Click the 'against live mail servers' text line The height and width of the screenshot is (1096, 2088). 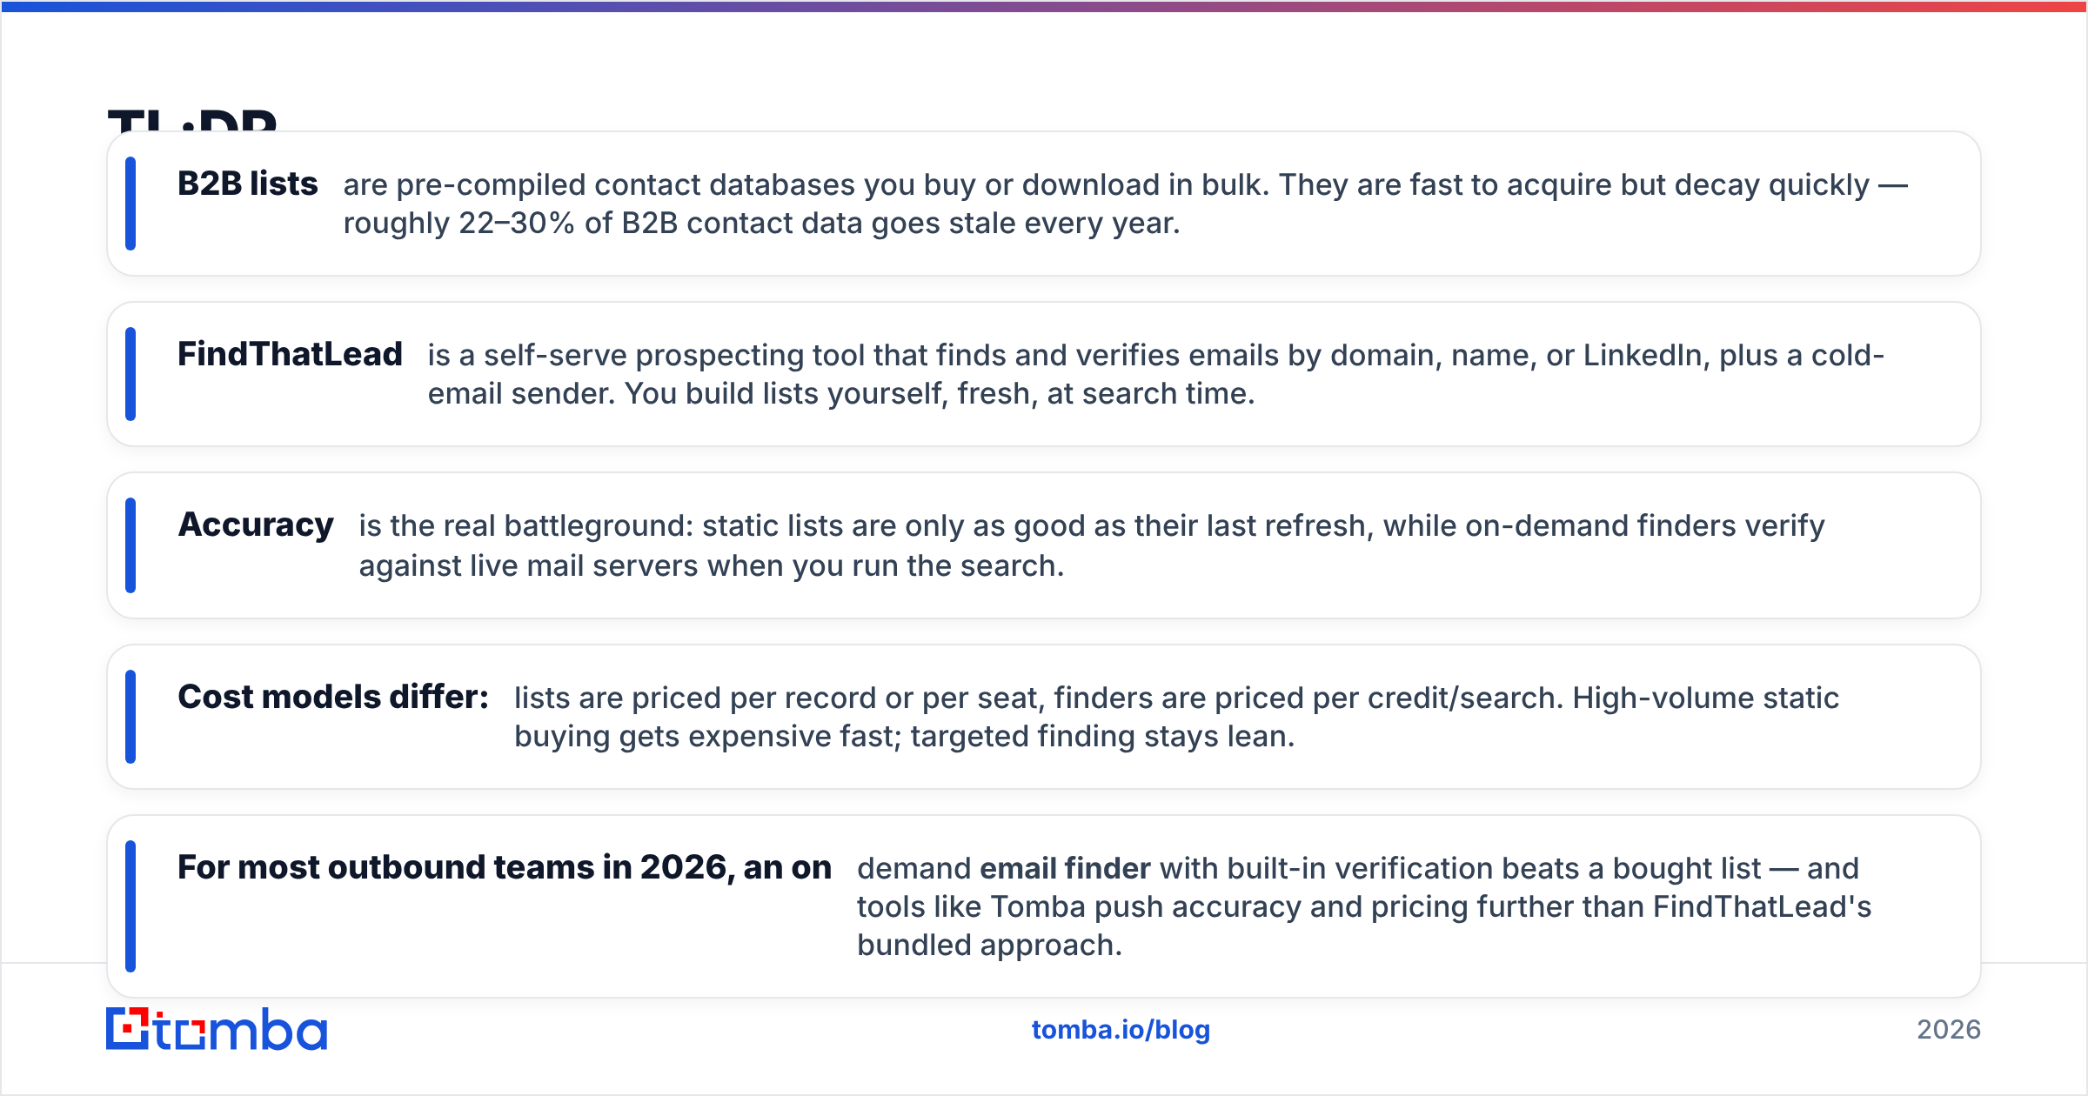[712, 566]
